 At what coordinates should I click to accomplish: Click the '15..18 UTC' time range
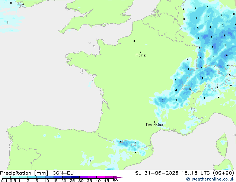(196, 173)
